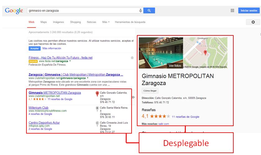This screenshot has width=261, height=155.
Task: Click star rating under Gimnasio METROPOLITAN listing
Action: coord(40,99)
